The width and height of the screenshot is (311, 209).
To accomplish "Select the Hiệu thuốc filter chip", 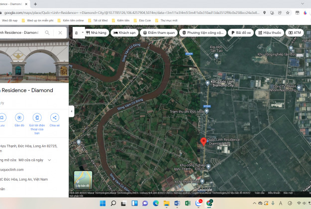I will point(269,33).
